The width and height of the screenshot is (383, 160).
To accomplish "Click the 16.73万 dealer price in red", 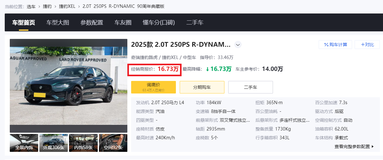I will (168, 69).
